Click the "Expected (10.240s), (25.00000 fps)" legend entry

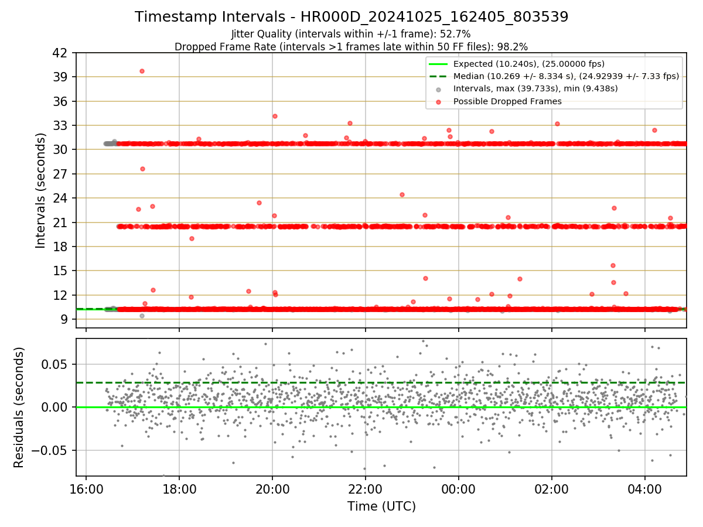[529, 64]
